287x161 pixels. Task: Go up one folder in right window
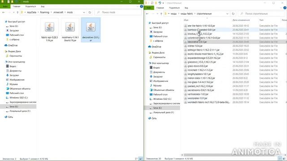pos(161,14)
